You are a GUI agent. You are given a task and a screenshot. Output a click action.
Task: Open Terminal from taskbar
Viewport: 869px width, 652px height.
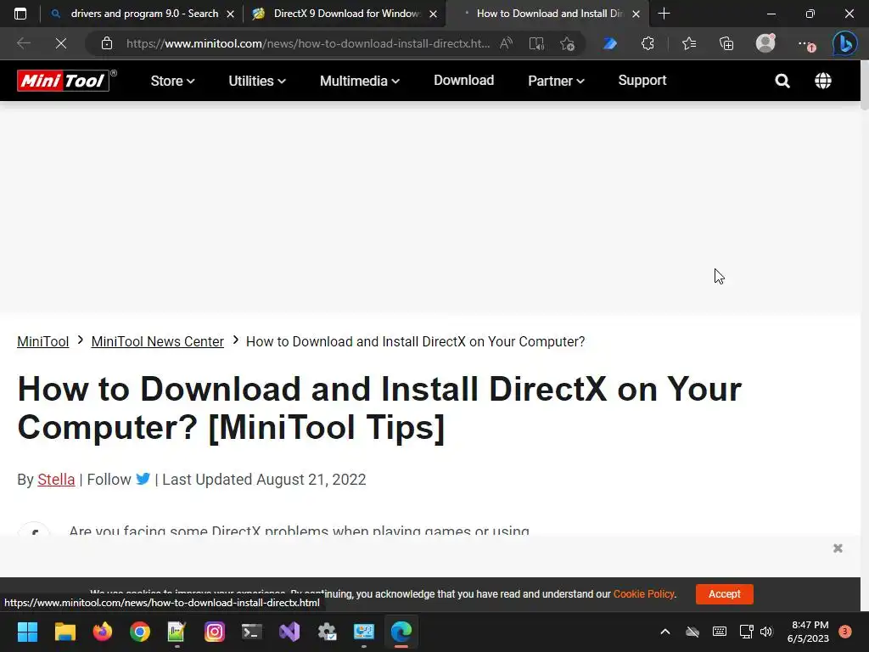click(x=251, y=632)
